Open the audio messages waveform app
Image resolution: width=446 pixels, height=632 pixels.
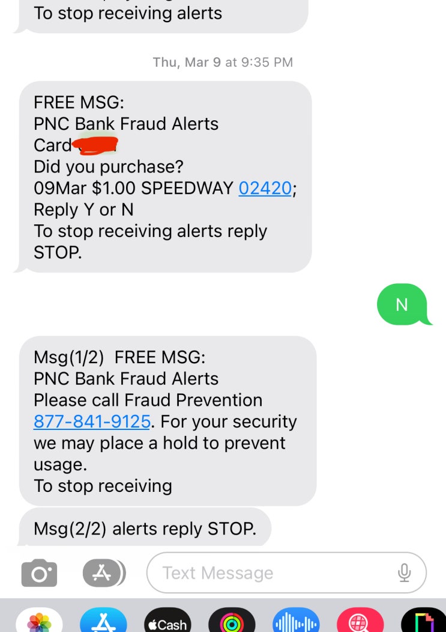(x=295, y=624)
